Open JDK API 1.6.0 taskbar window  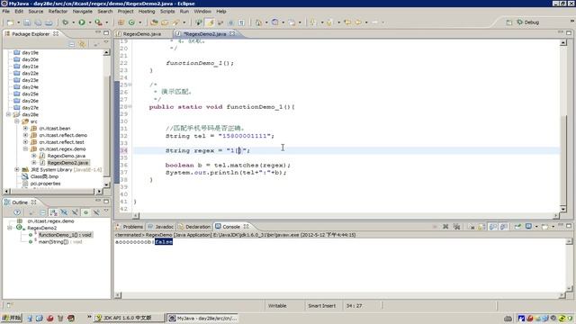pos(128,318)
